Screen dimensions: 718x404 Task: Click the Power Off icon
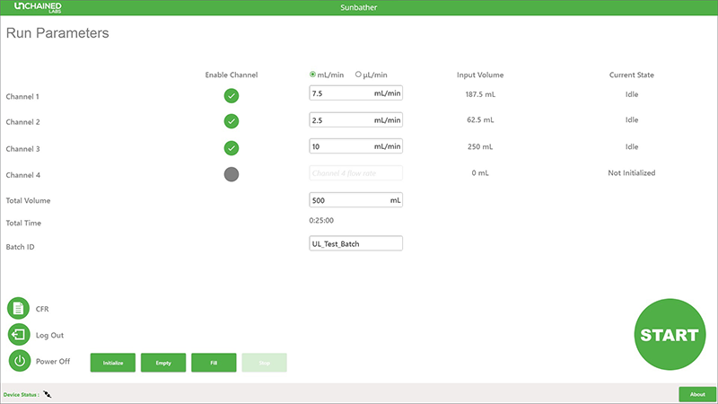19,361
